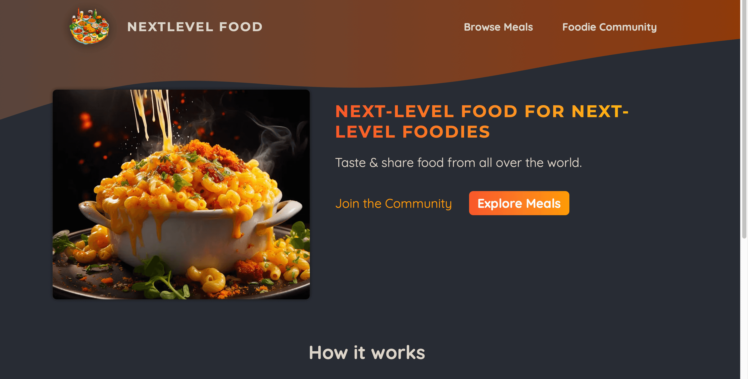Open the Browse Meals nav item
Image resolution: width=748 pixels, height=379 pixels.
coord(498,27)
